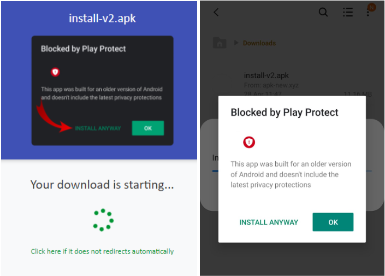Click the shield icon in dark tutorial dialog
This screenshot has height=276, width=385.
[55, 72]
